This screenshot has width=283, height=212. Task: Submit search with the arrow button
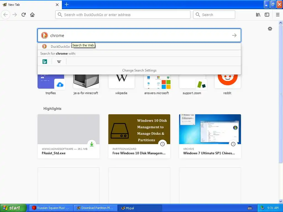(x=234, y=35)
